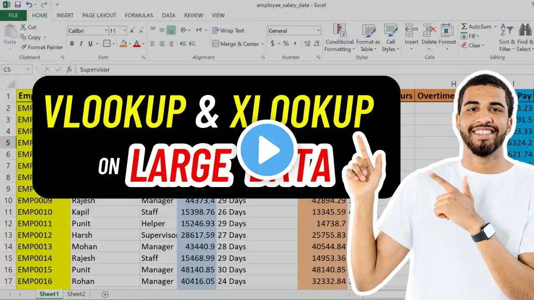Click the Align Right icon
The height and width of the screenshot is (300, 534).
tap(171, 43)
